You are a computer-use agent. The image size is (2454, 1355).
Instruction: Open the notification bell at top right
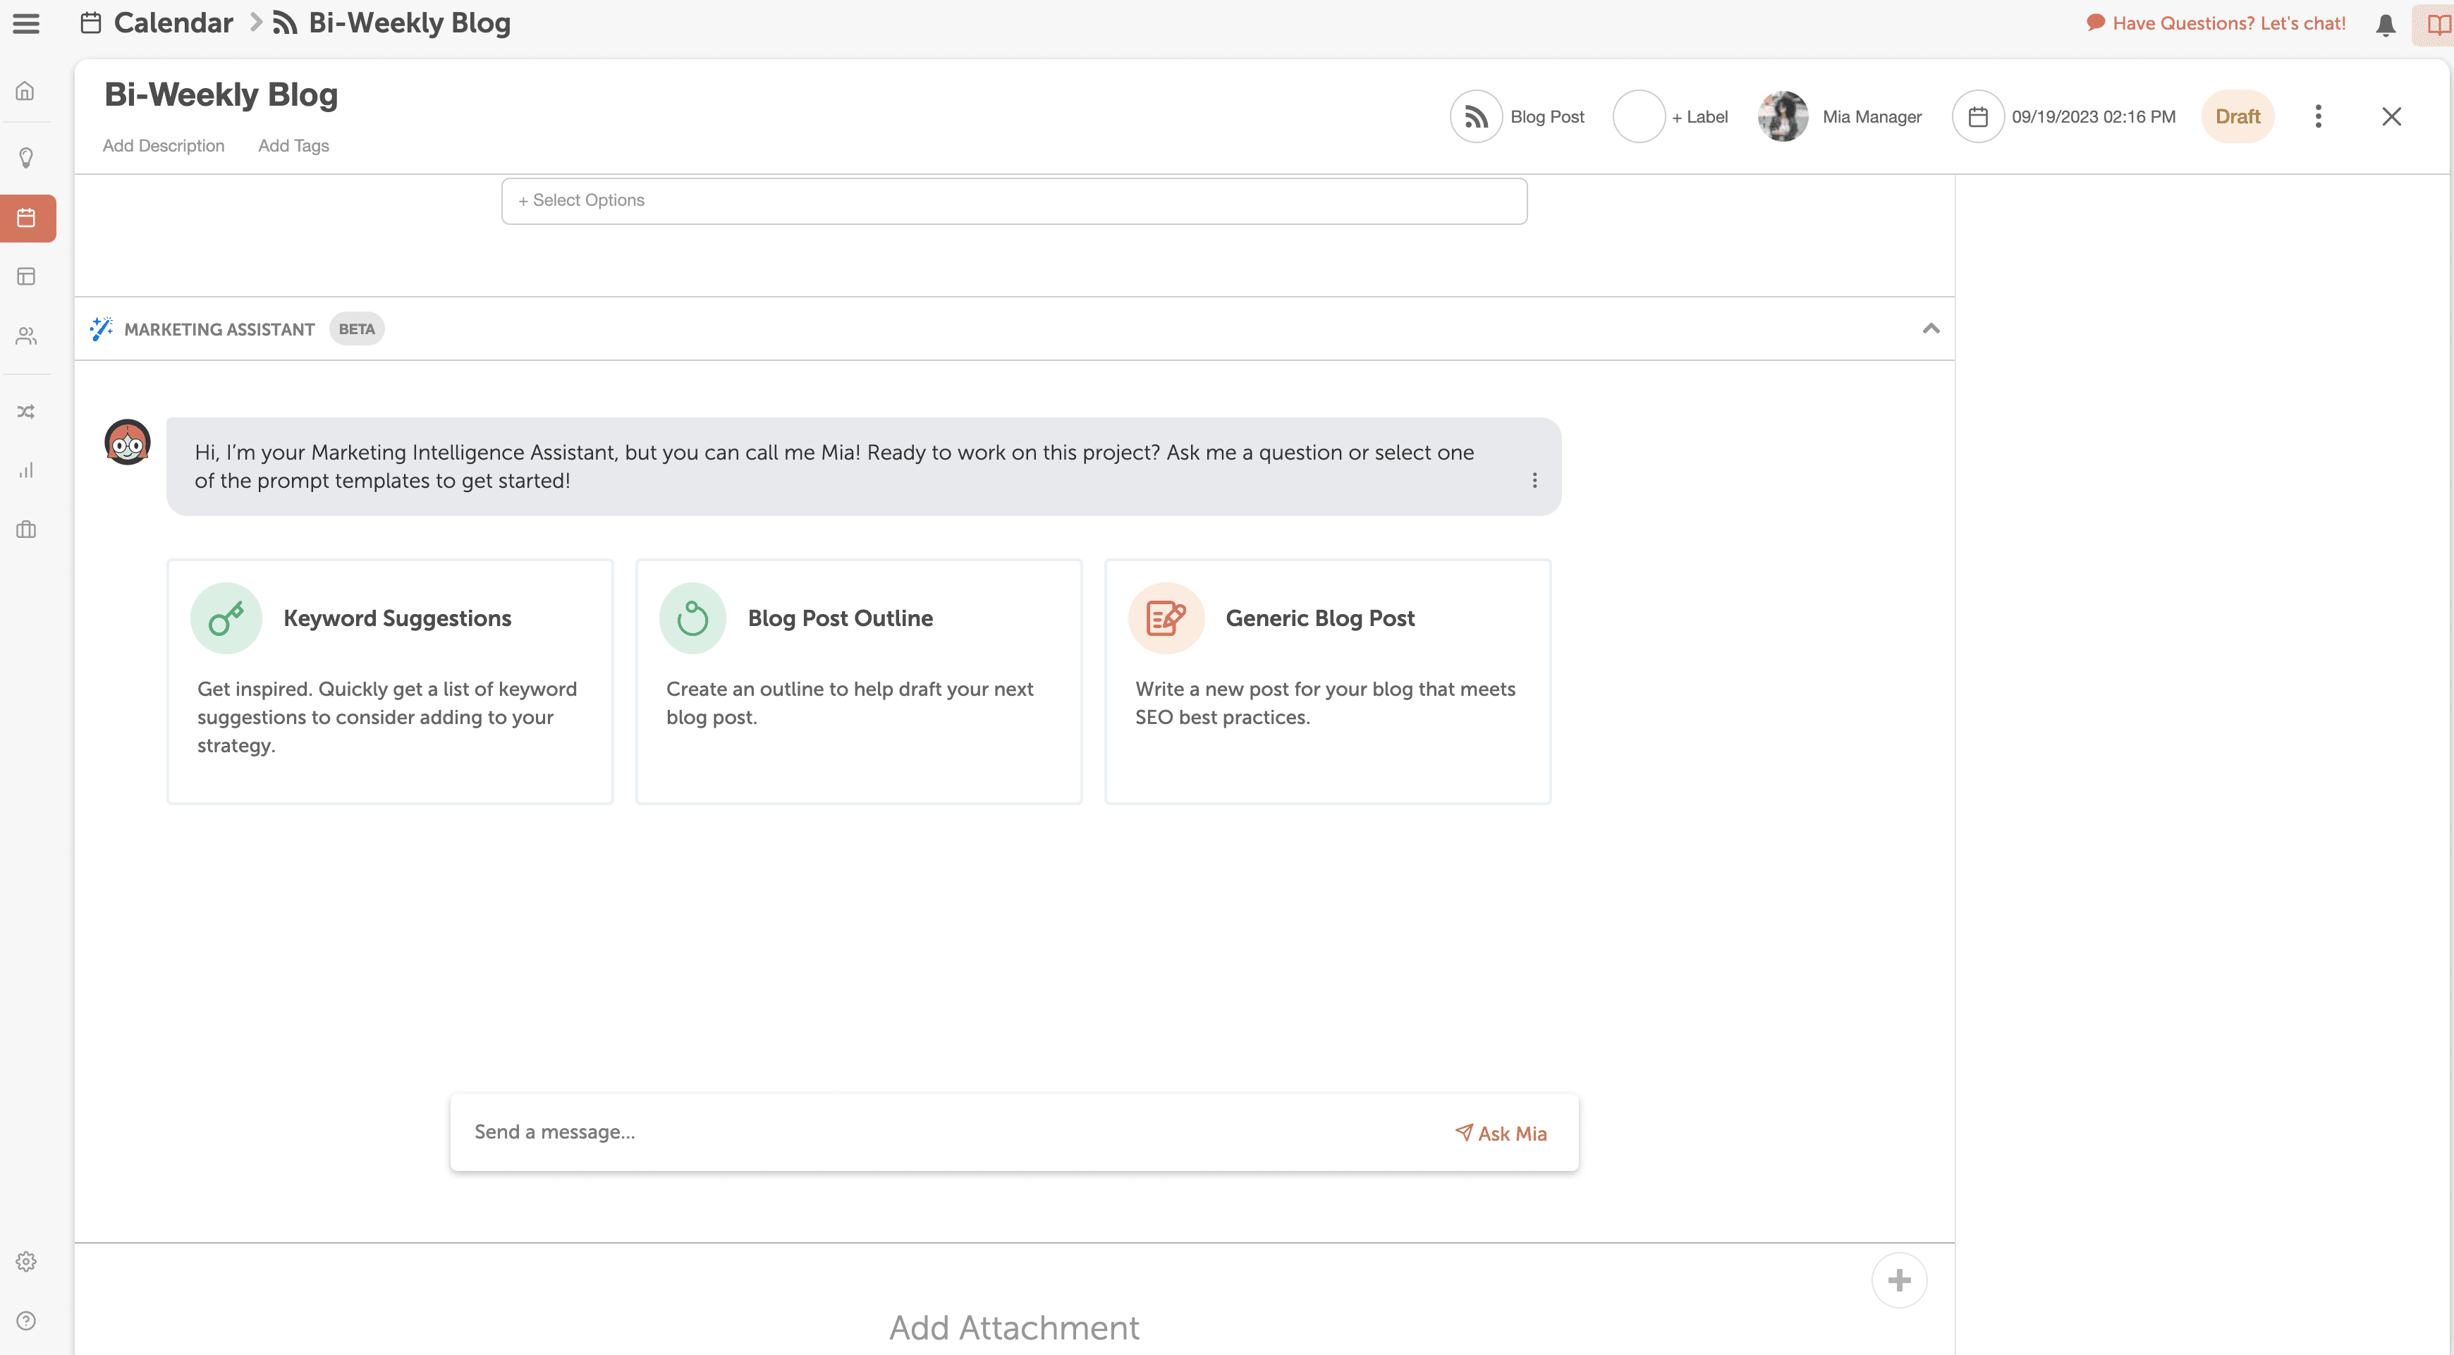pos(2386,24)
